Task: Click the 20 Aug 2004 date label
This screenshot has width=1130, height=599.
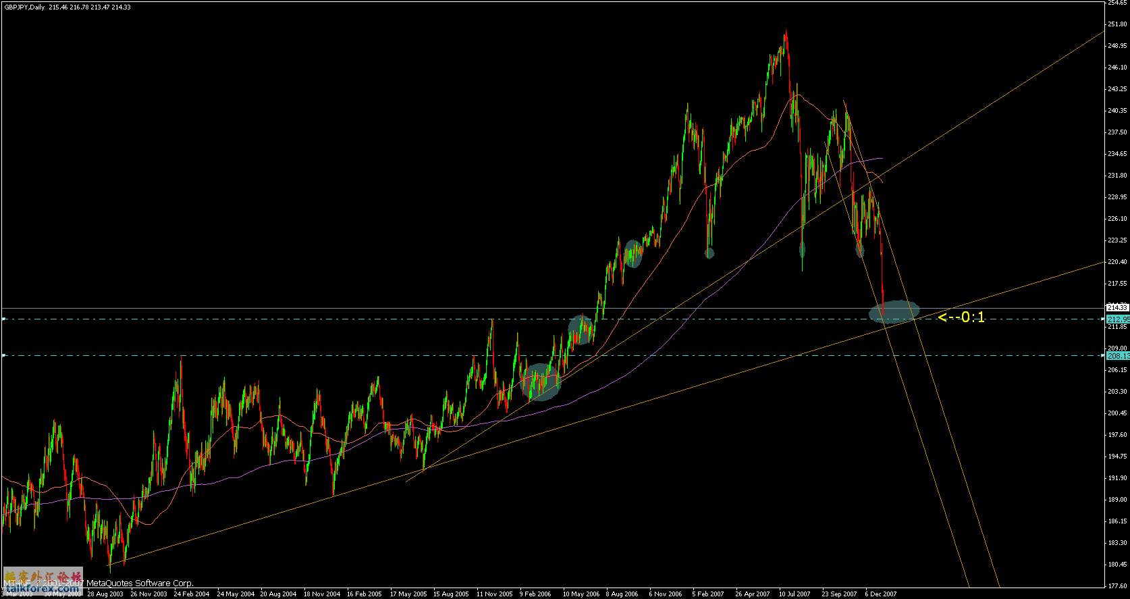Action: (x=278, y=594)
